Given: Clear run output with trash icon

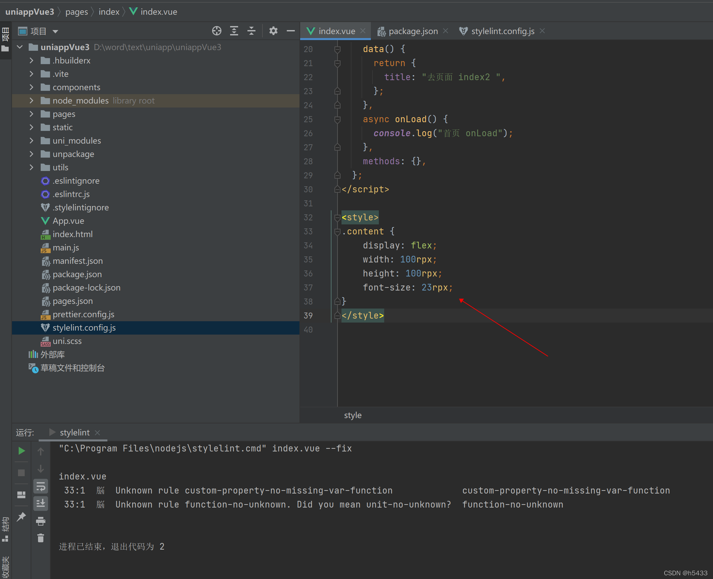Looking at the screenshot, I should coord(41,538).
